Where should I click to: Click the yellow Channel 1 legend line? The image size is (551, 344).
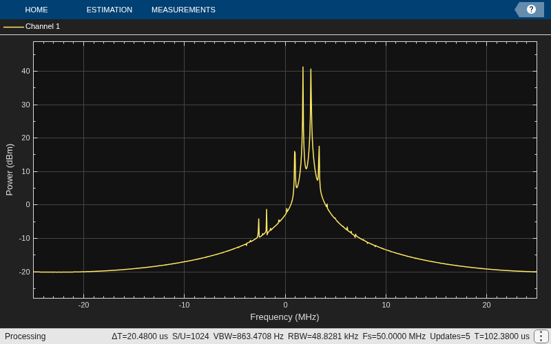[x=14, y=27]
